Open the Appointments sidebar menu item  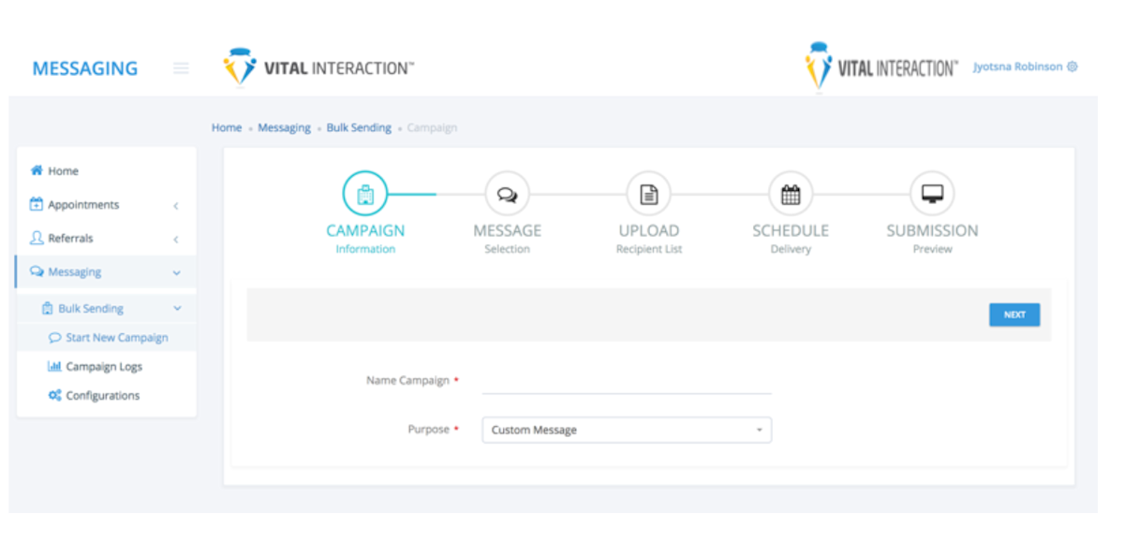107,205
